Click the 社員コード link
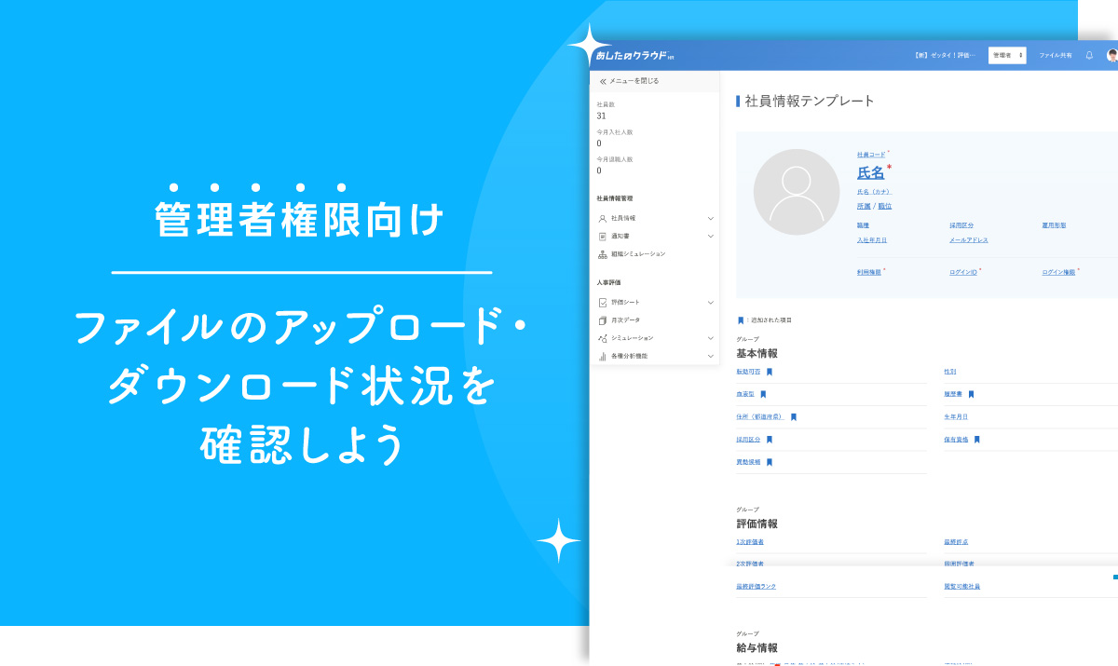Screen dimensions: 1118x666 pos(871,155)
